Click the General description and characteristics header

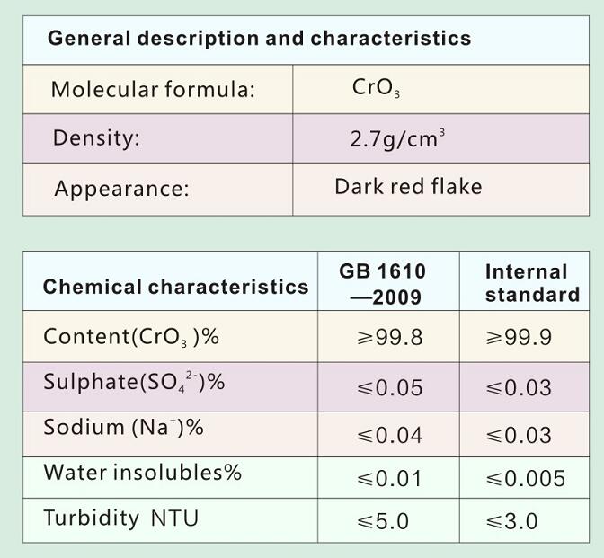[x=259, y=39]
